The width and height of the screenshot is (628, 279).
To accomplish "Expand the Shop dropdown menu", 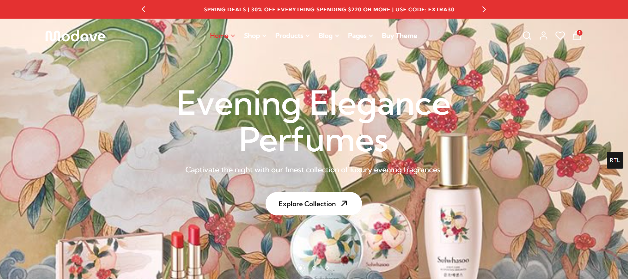I will pyautogui.click(x=255, y=36).
